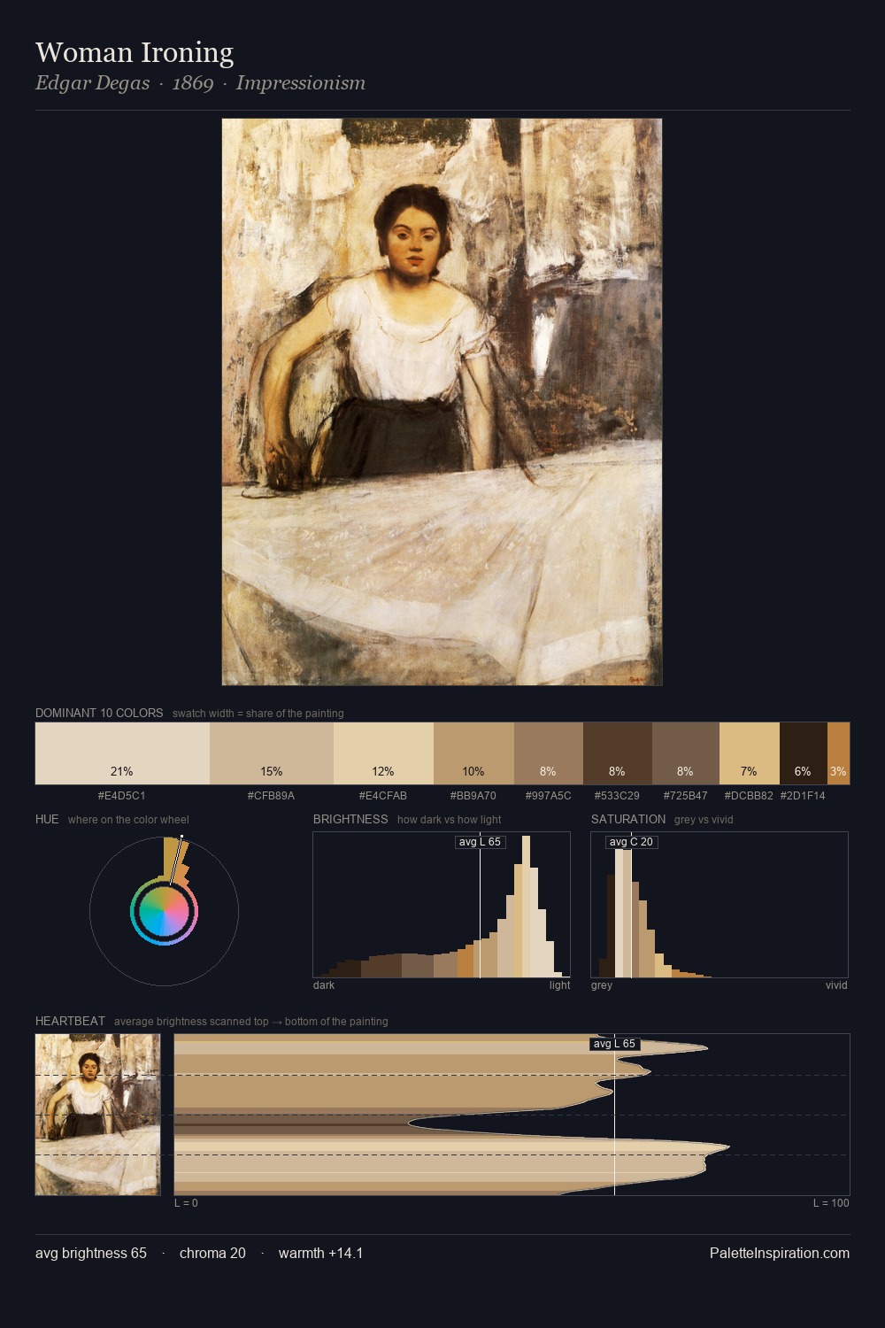885x1328 pixels.
Task: Click the hex code #533C29 label
Action: (617, 796)
